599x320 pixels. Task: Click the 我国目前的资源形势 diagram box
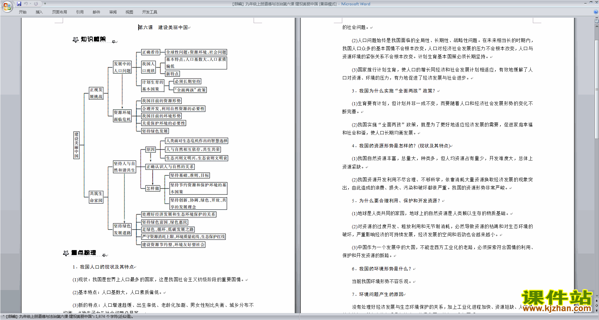[162, 101]
